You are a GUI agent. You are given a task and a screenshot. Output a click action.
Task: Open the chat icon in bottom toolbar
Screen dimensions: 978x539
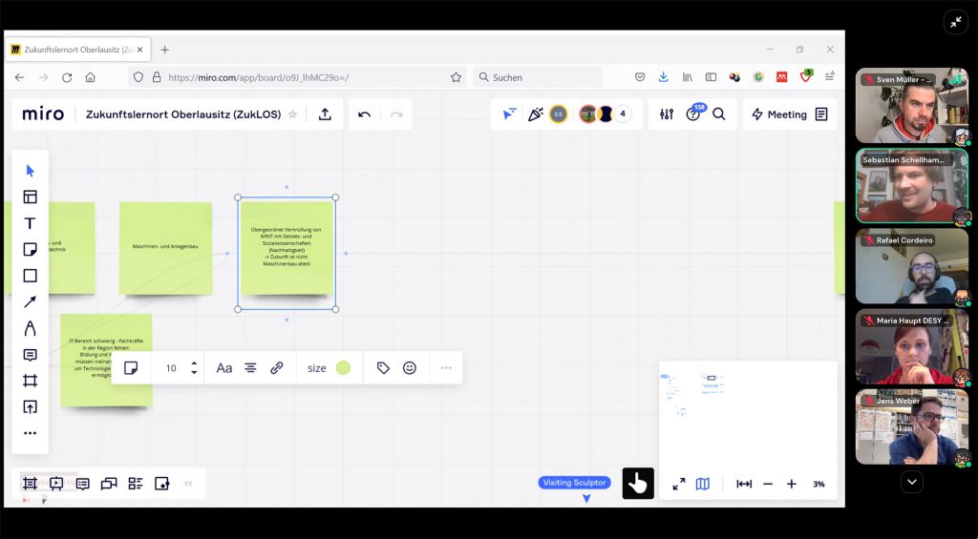coord(109,484)
